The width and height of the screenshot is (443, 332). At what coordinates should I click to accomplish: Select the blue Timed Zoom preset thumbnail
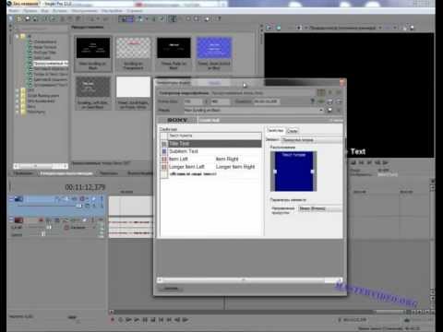[214, 48]
